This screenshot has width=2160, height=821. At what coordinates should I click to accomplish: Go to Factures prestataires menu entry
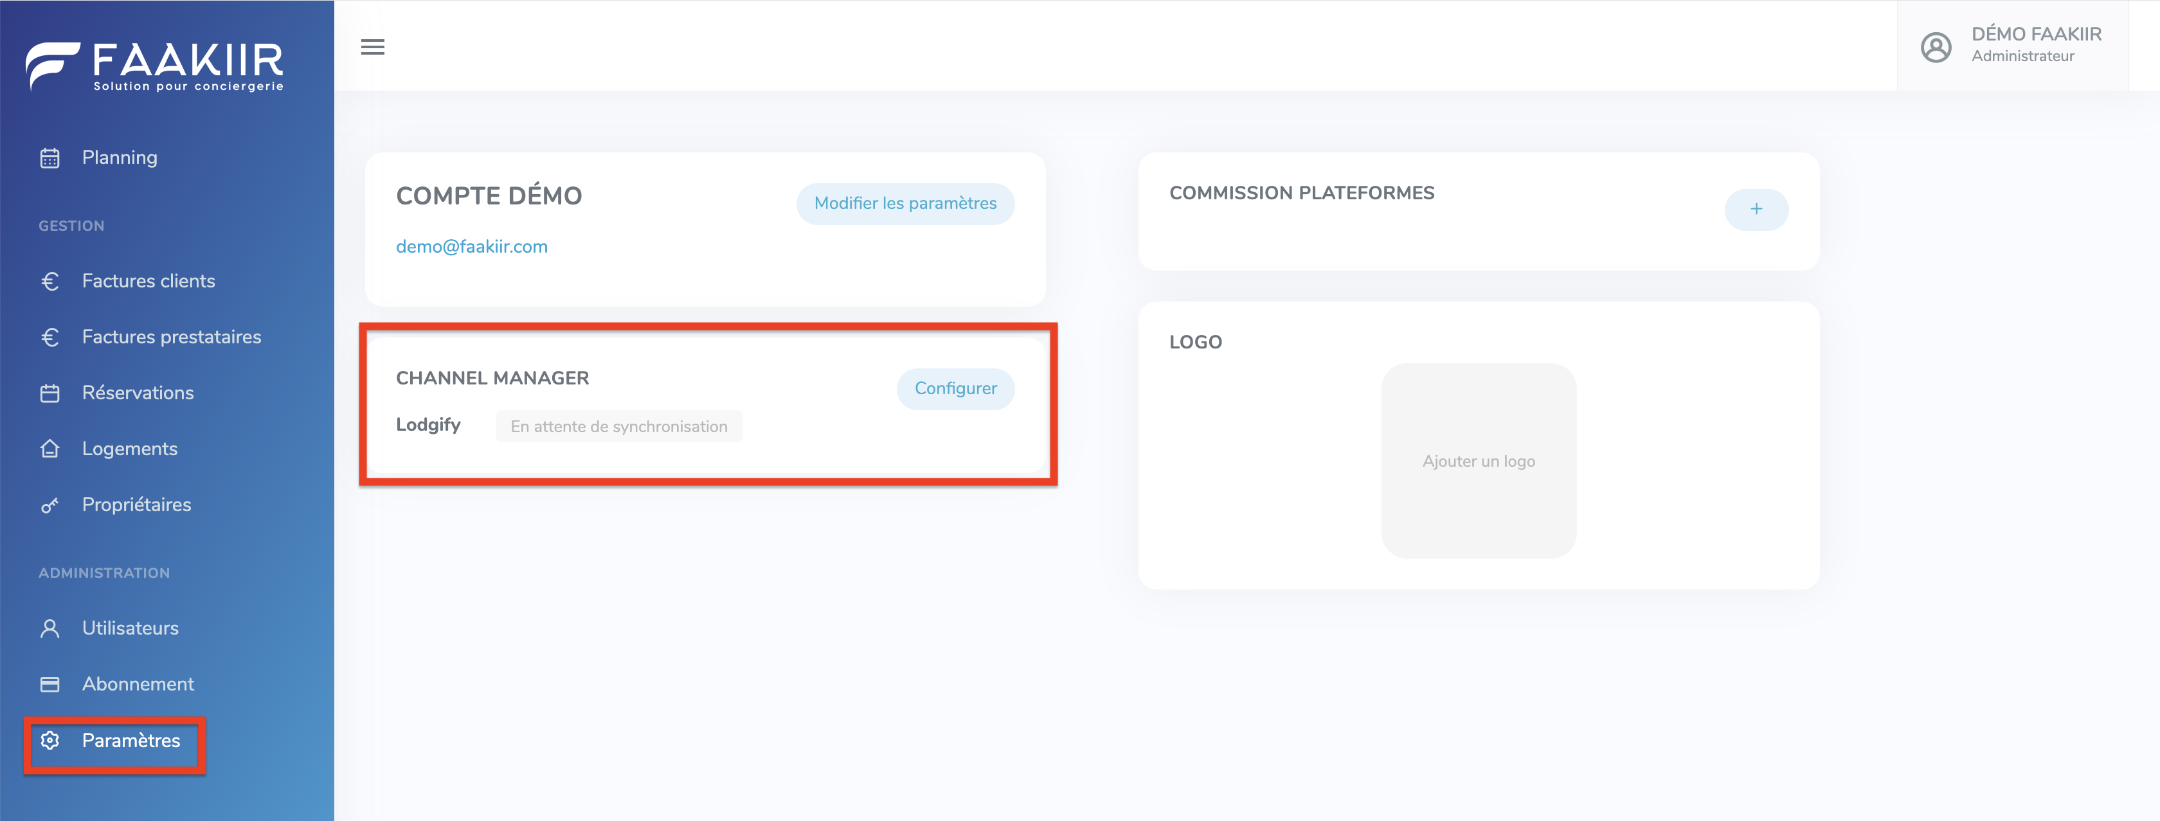(x=171, y=337)
